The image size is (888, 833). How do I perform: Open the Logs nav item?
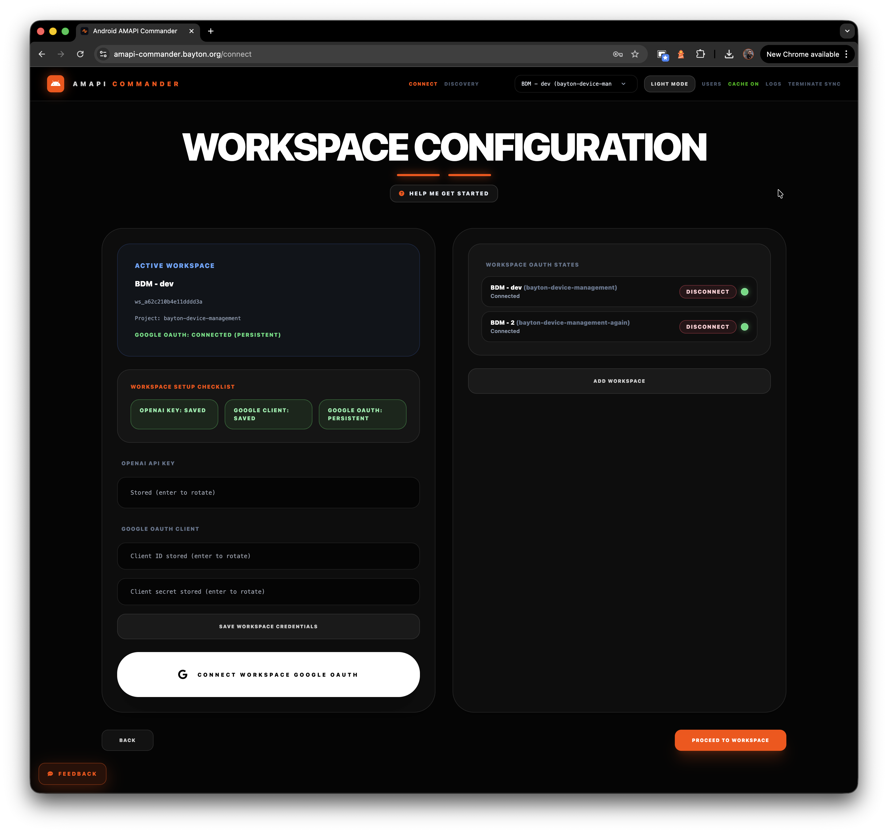(x=773, y=84)
